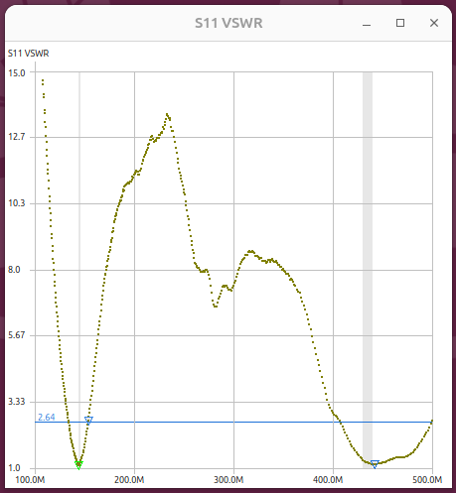Select the blue marker on the 2.64 line
This screenshot has width=456, height=493.
tap(88, 420)
